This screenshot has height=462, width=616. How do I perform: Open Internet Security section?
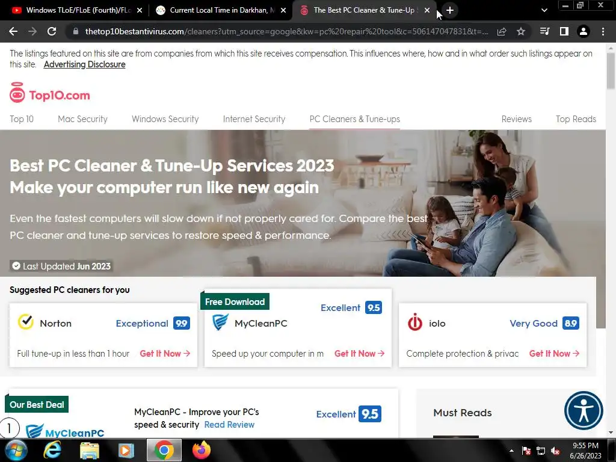point(254,119)
